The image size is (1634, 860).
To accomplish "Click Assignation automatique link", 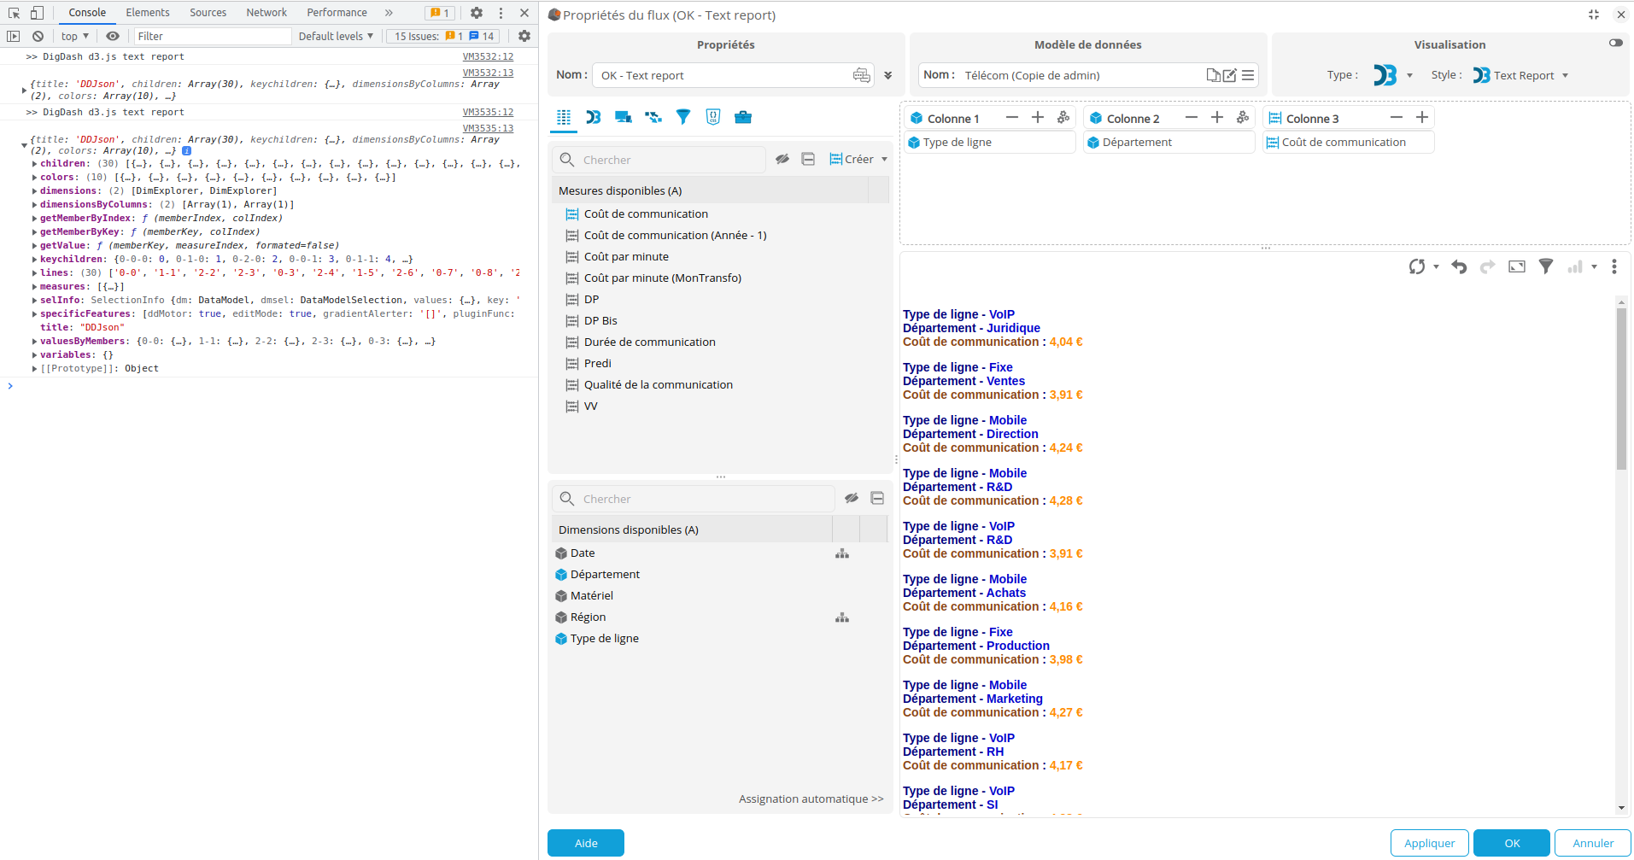I will (811, 799).
